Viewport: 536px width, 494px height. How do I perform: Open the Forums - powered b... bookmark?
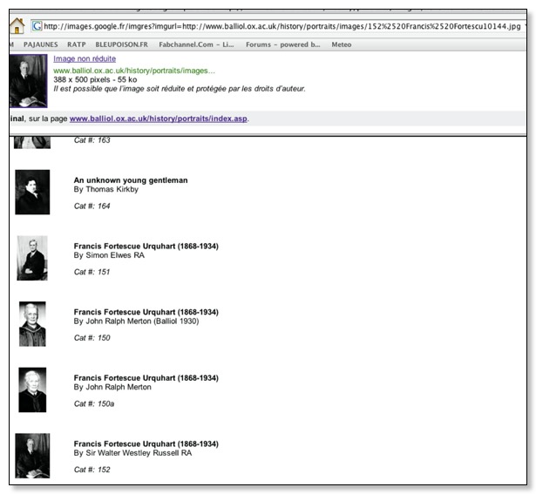click(x=282, y=44)
